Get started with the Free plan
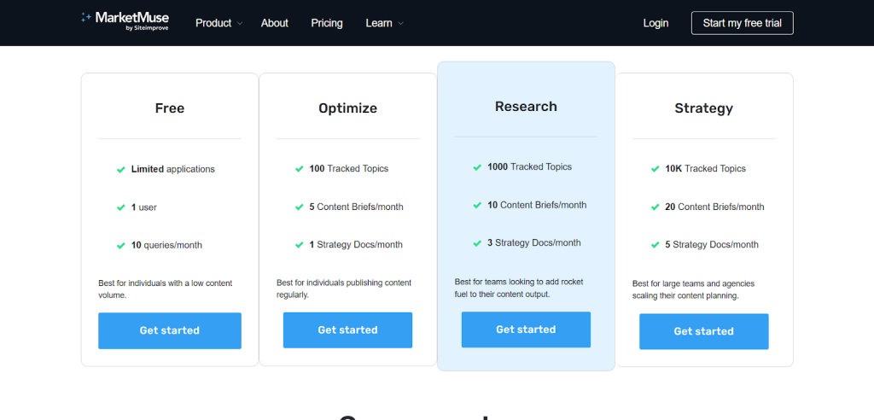The image size is (874, 420). tap(170, 330)
